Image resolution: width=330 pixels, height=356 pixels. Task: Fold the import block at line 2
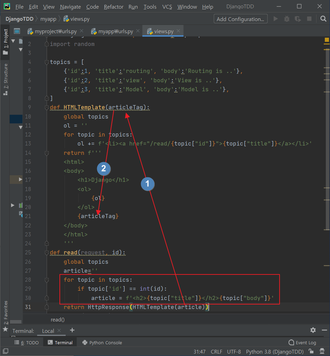(x=47, y=44)
